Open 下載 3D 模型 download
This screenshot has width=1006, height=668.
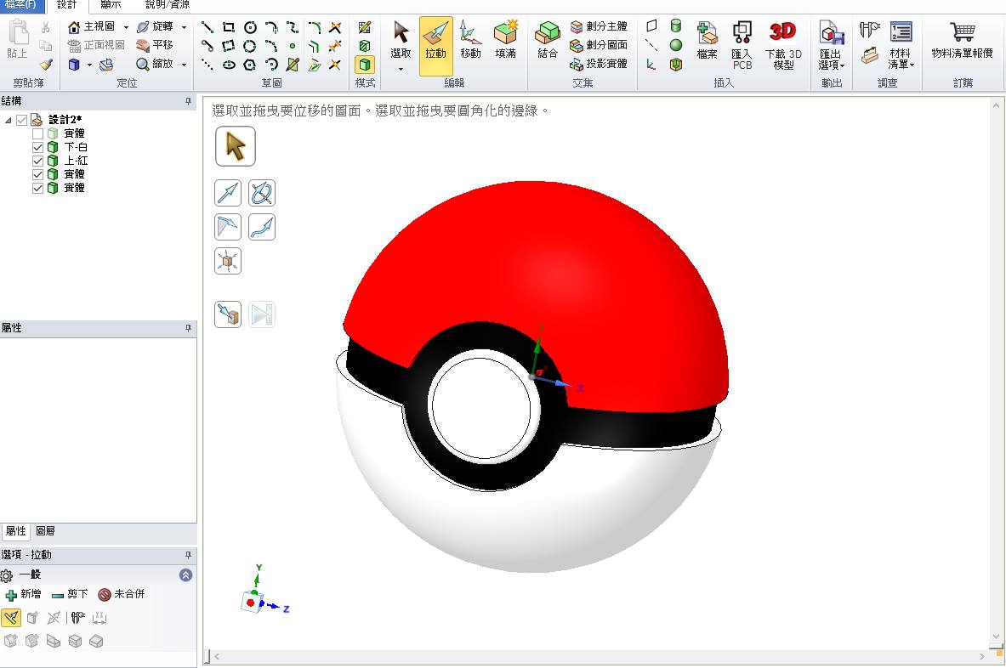coord(782,45)
